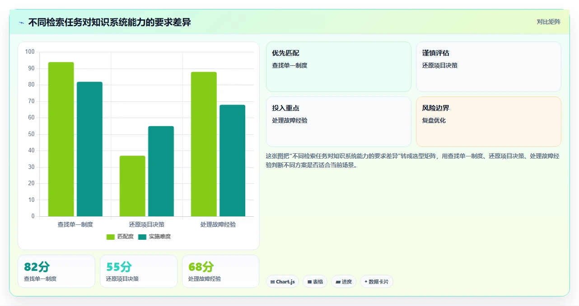Select the 82分 score card

[x=56, y=271]
